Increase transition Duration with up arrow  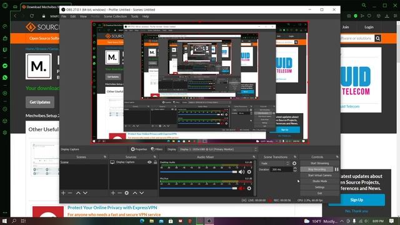tap(295, 168)
